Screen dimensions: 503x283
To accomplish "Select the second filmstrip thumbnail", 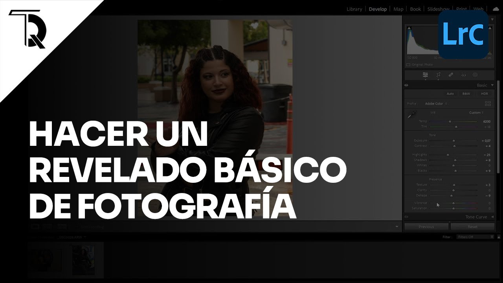I will [83, 260].
